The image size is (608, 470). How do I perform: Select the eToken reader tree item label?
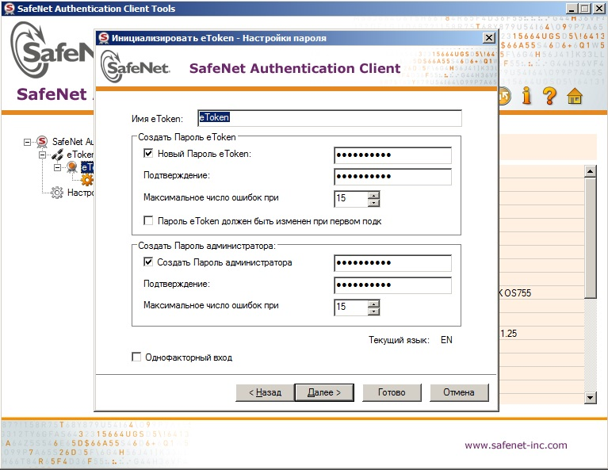tap(80, 155)
